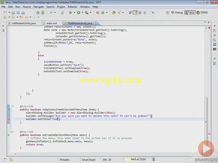Viewport: 218px width, 163px height.
Task: Click the Open Type icon
Action: (114, 13)
